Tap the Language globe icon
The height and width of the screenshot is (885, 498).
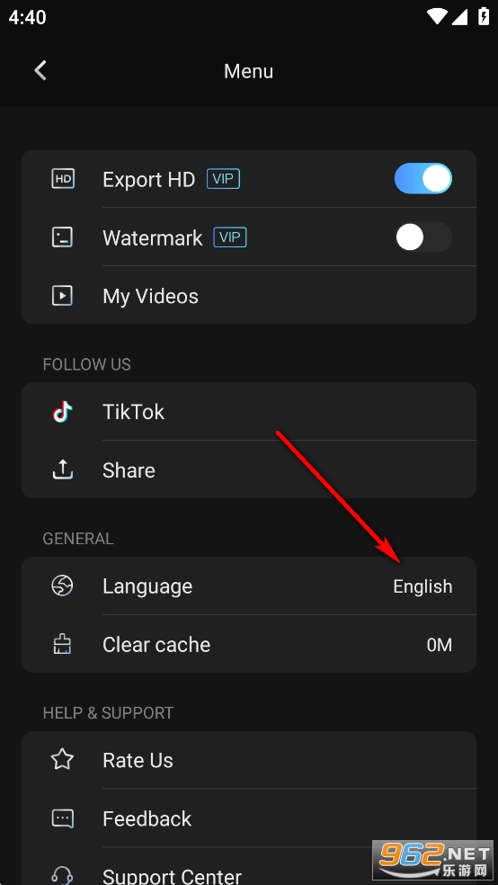[63, 586]
